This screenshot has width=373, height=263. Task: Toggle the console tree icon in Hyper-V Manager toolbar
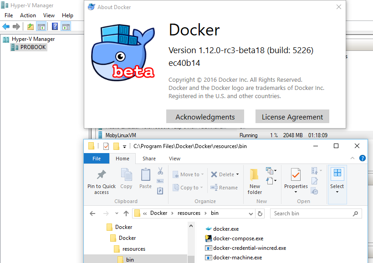41,26
